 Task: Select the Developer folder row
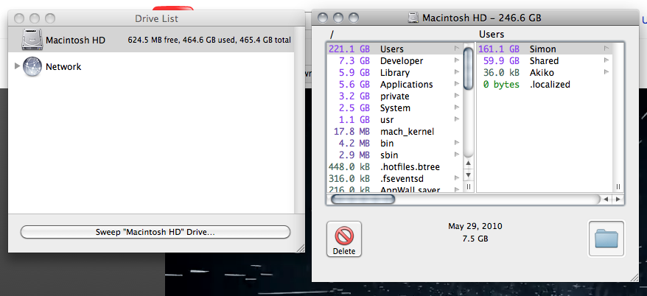tap(395, 61)
